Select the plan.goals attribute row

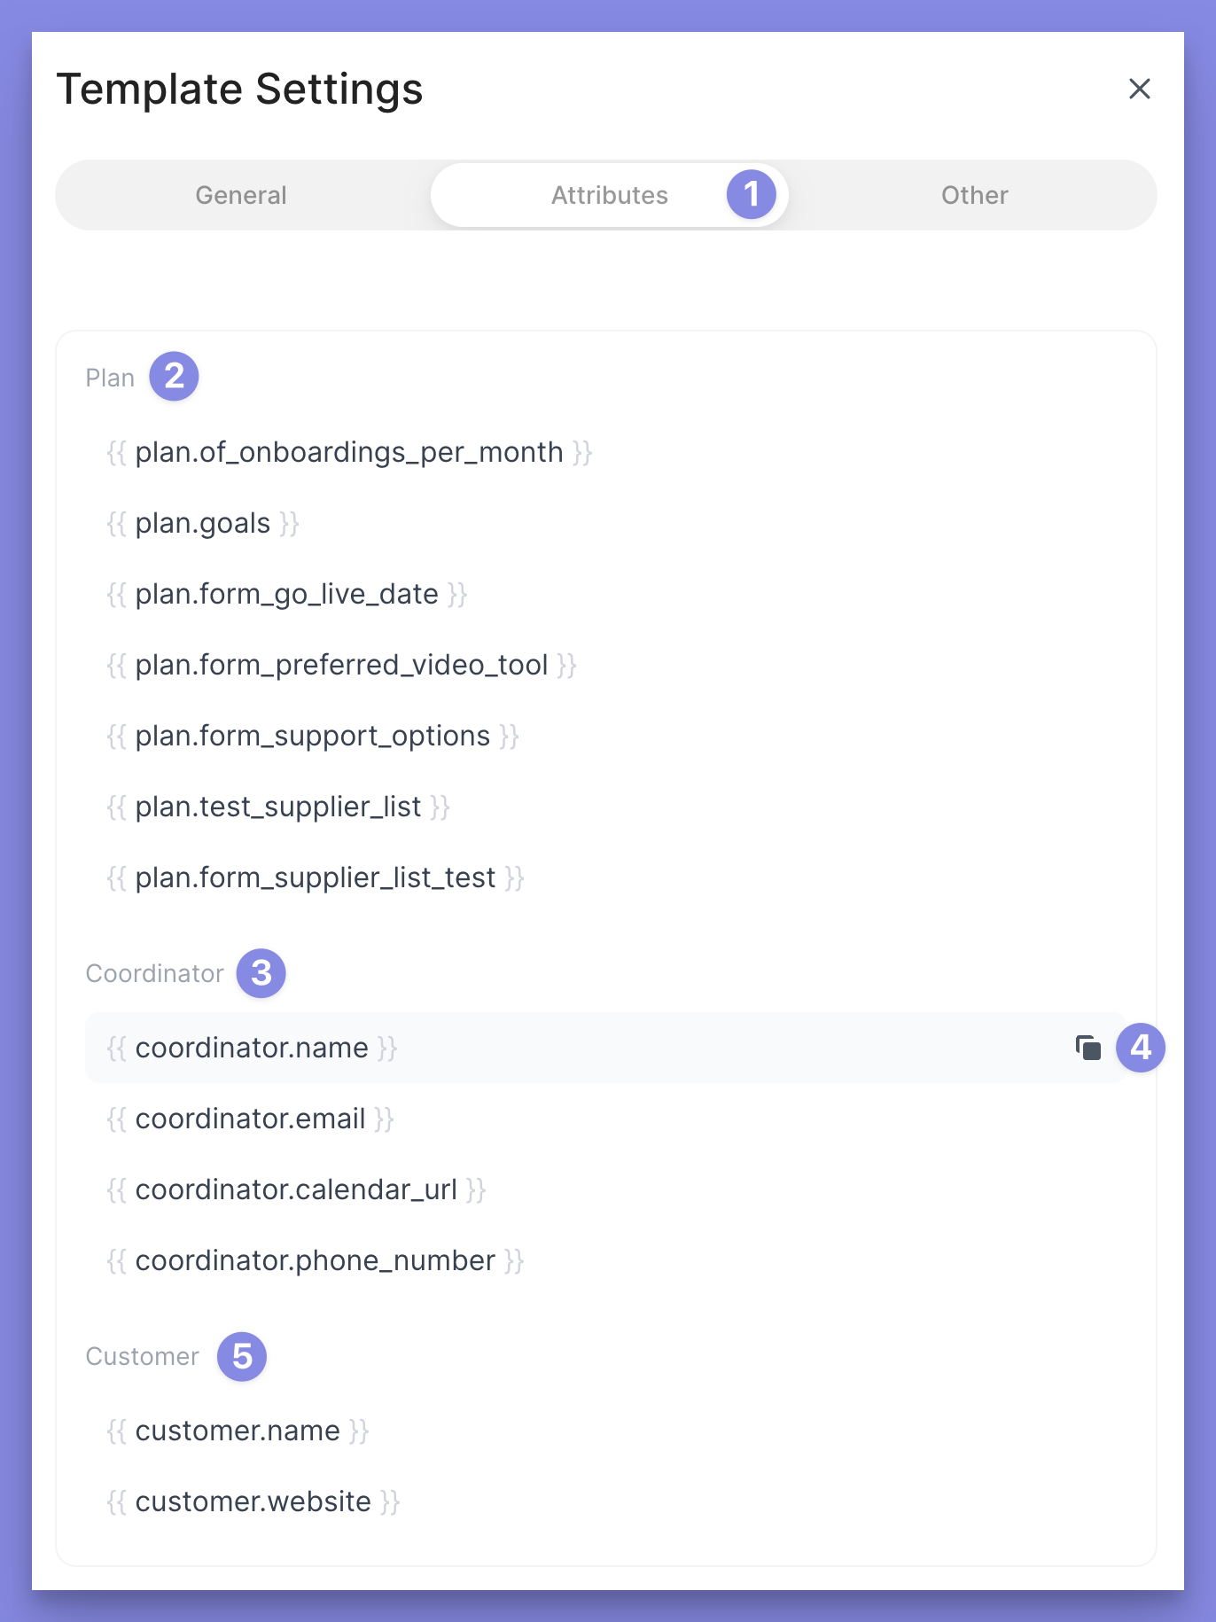(203, 523)
